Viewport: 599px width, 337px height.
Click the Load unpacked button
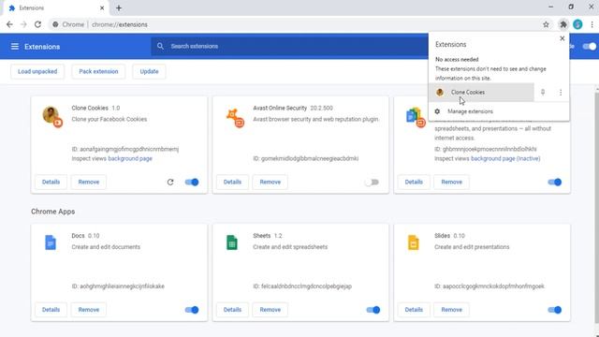(37, 71)
